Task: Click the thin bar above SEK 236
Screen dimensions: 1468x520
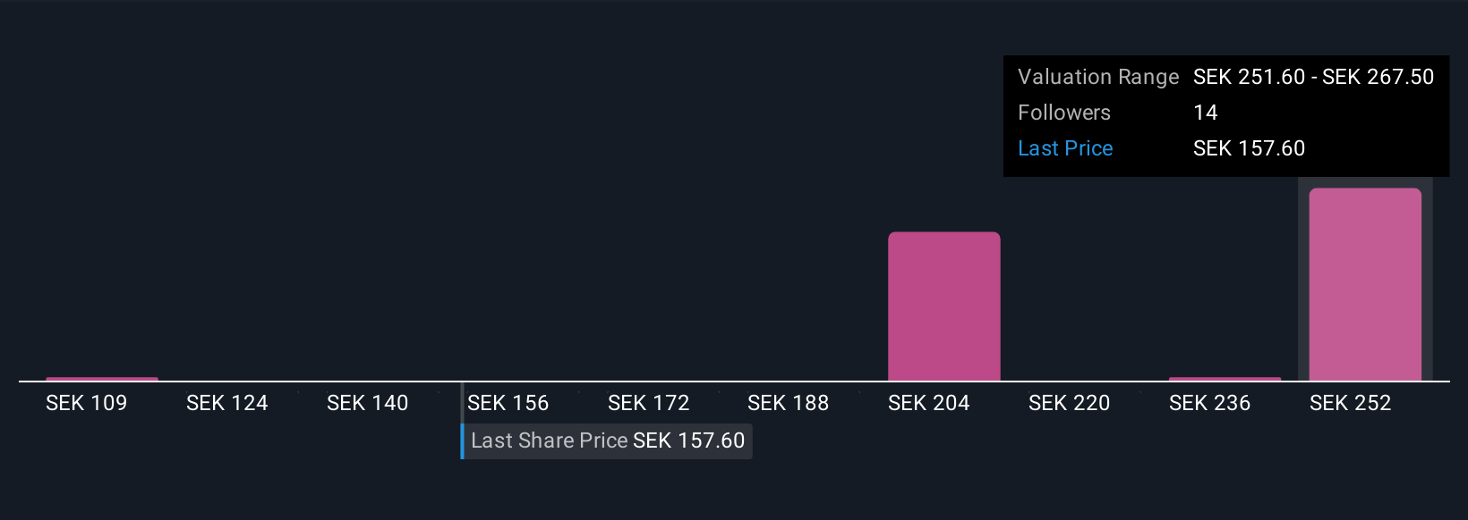Action: 1225,379
